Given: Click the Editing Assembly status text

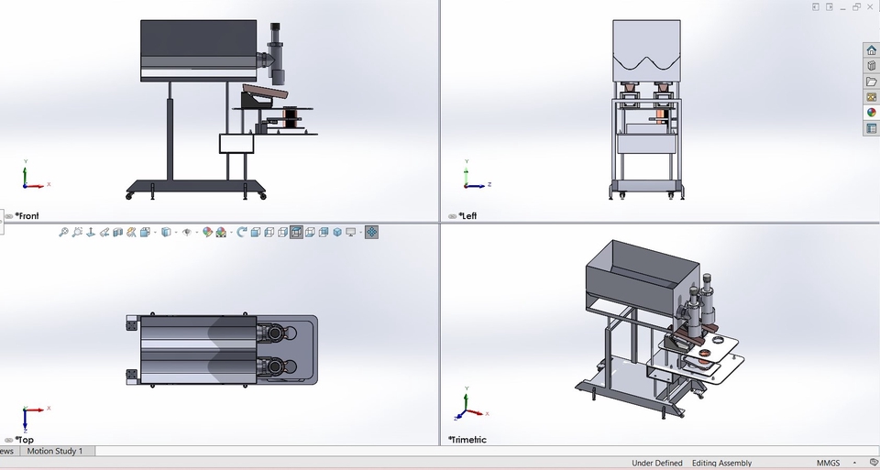Looking at the screenshot, I should (x=721, y=464).
